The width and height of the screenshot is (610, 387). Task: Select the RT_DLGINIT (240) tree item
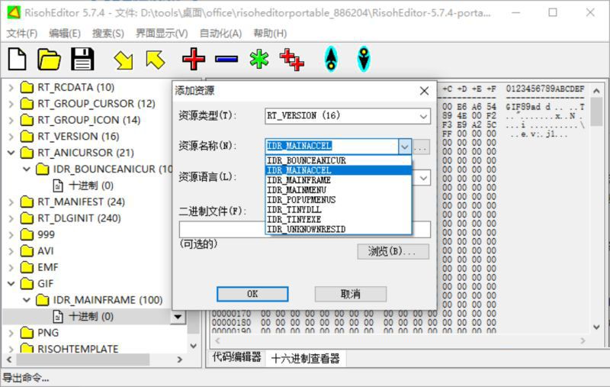pyautogui.click(x=79, y=218)
